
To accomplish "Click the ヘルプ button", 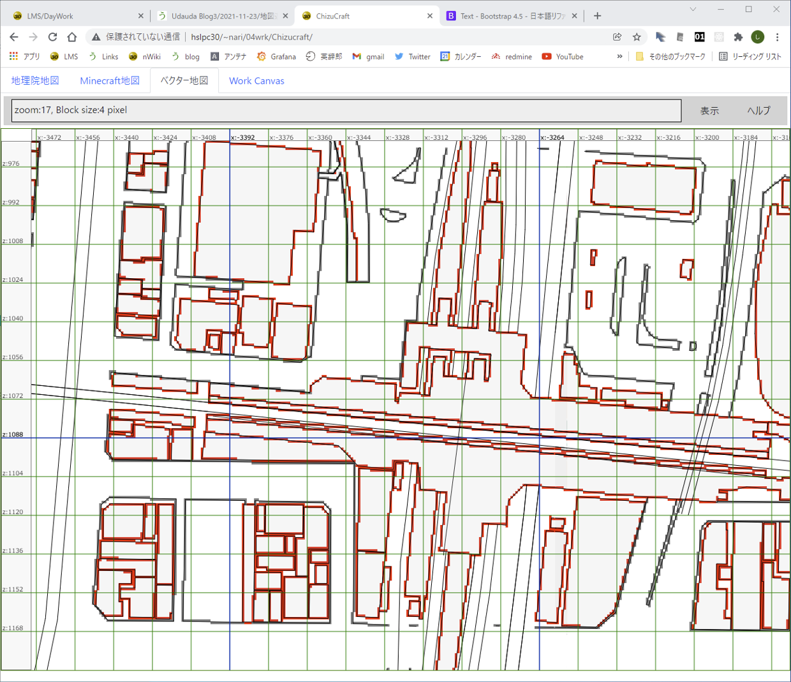I will point(758,111).
